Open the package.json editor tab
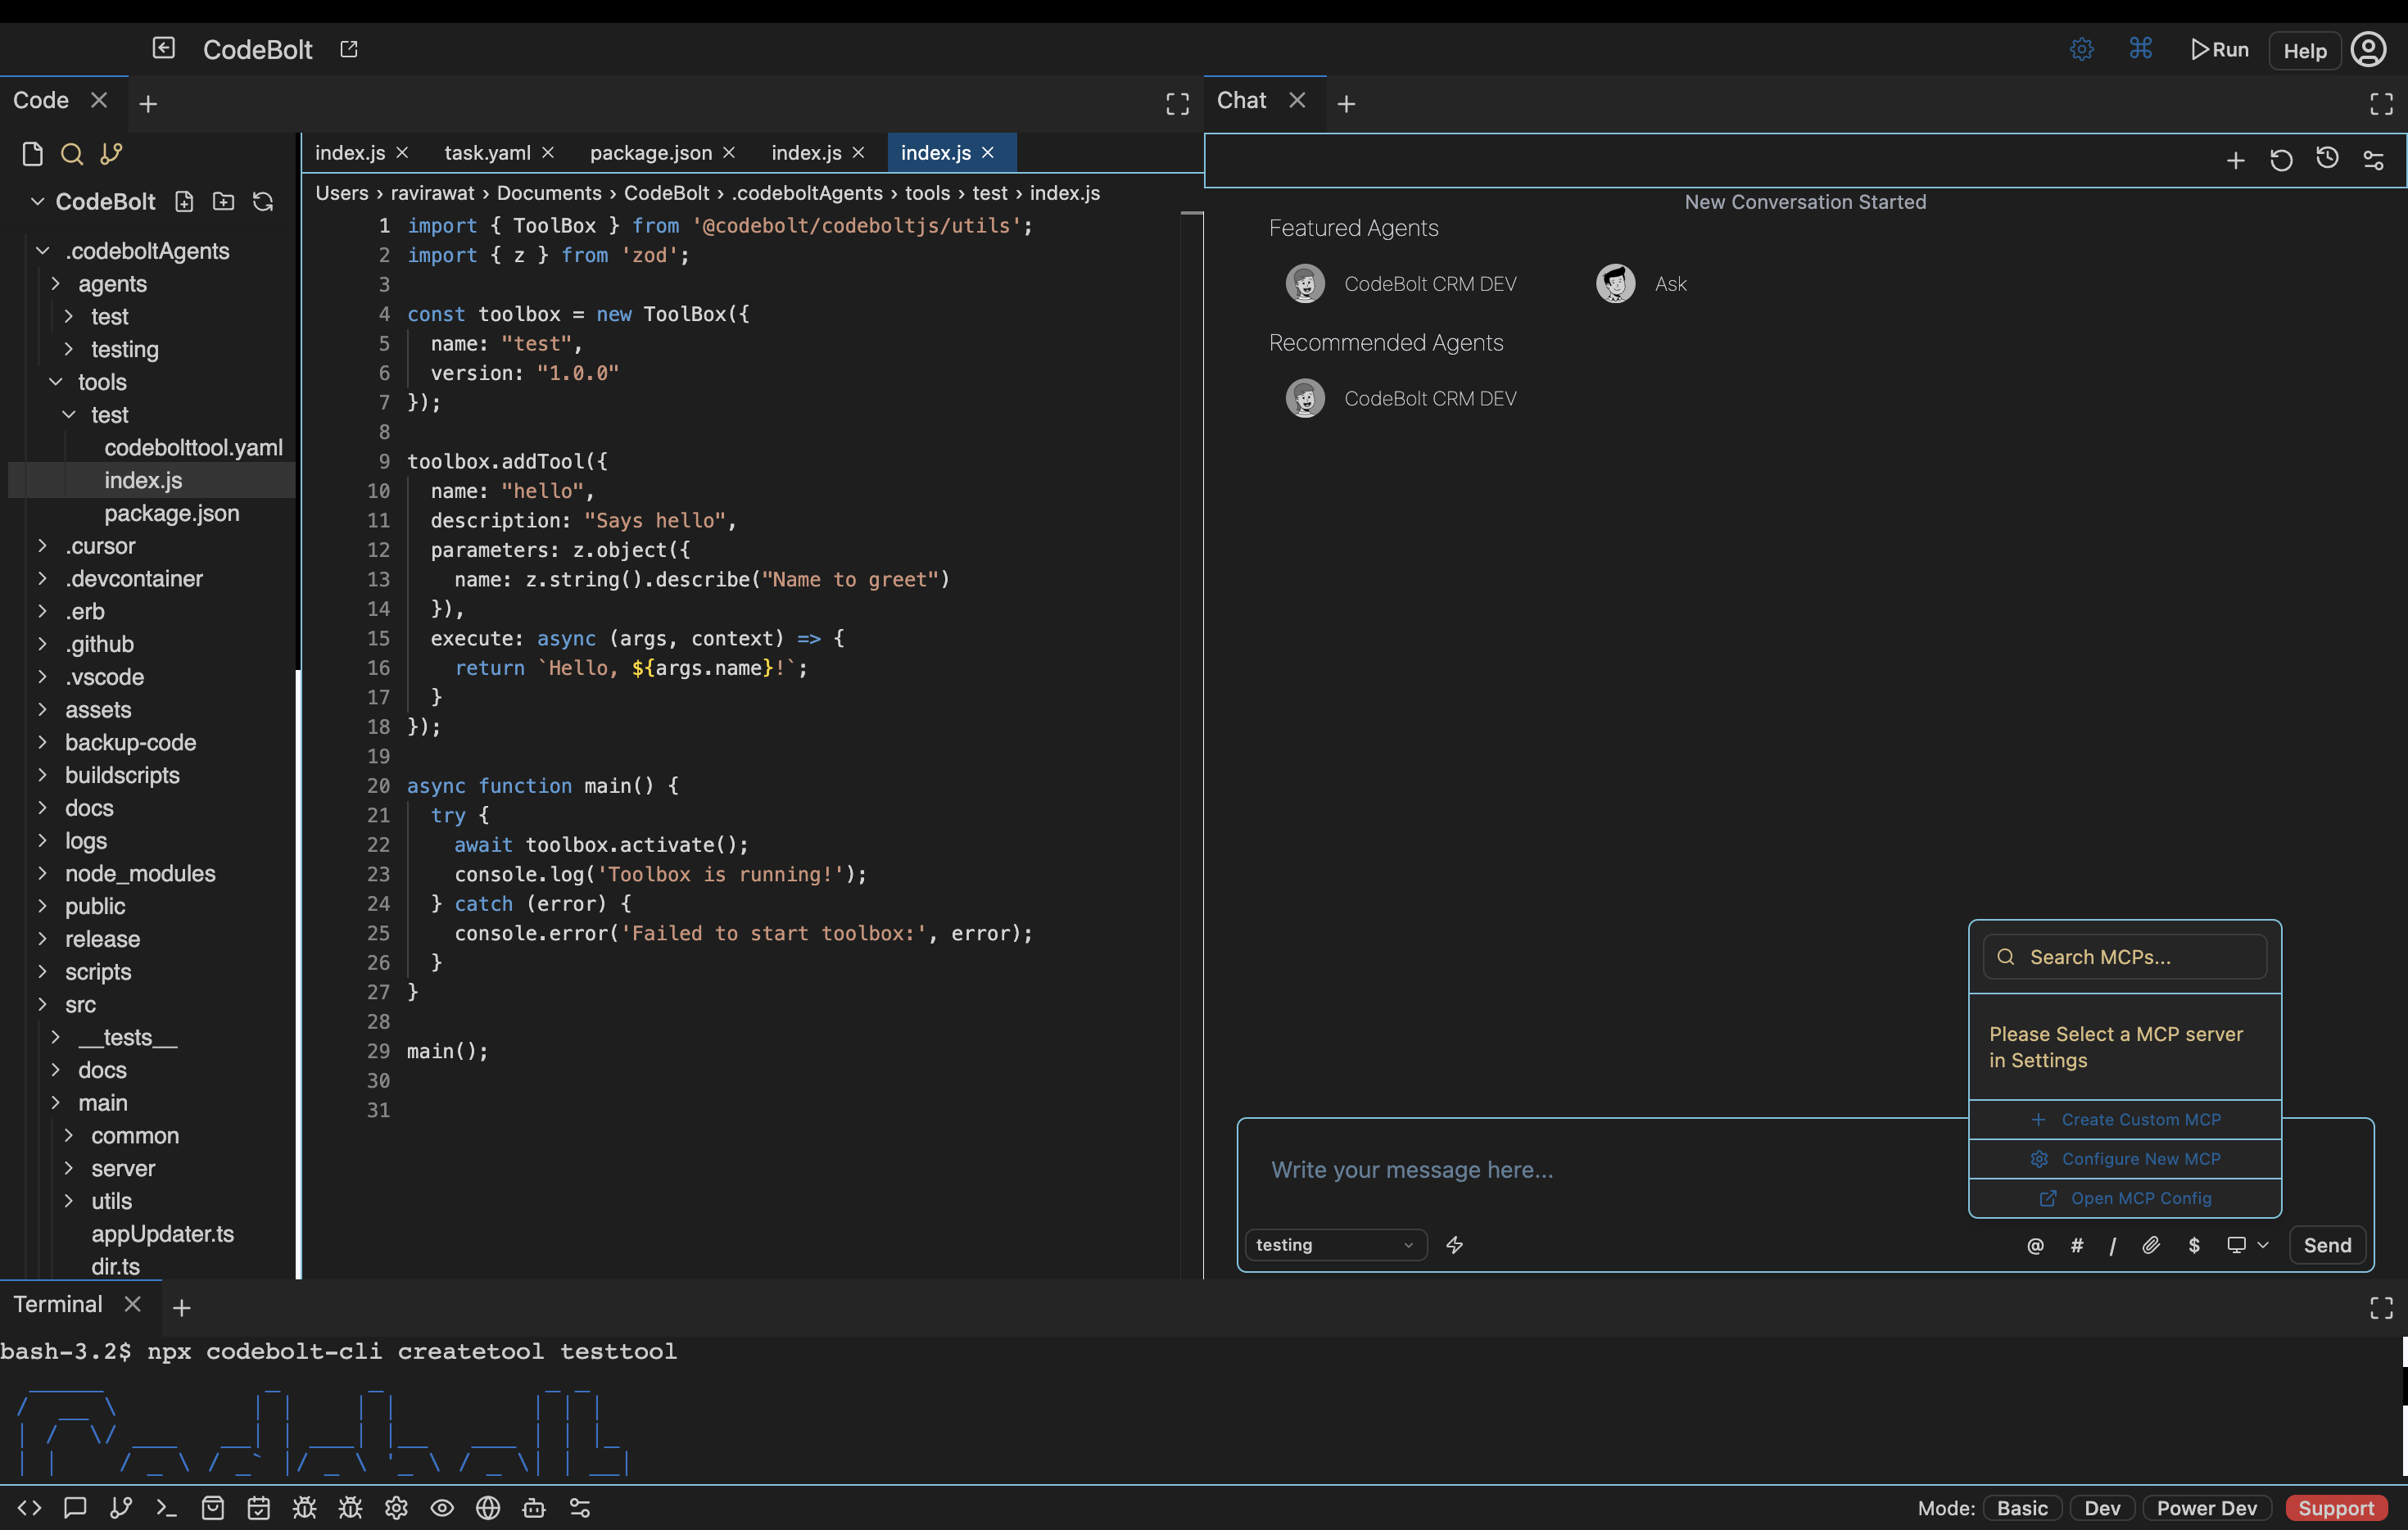2408x1530 pixels. click(x=651, y=153)
